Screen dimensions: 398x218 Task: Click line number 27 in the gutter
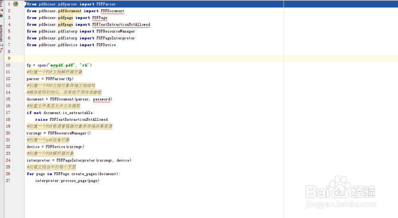pyautogui.click(x=8, y=181)
